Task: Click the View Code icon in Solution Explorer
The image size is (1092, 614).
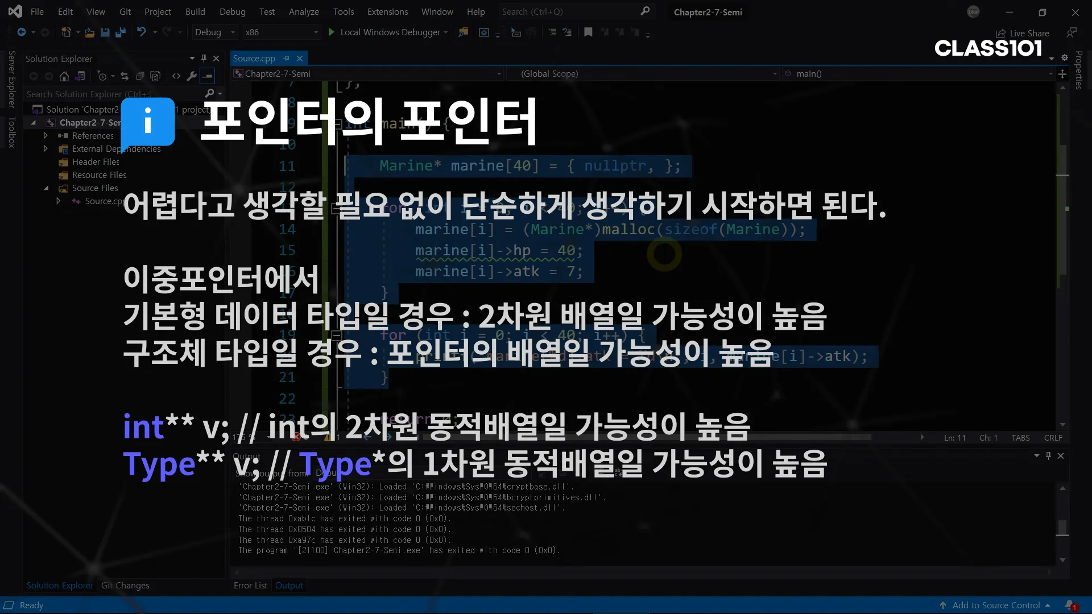Action: coord(176,76)
